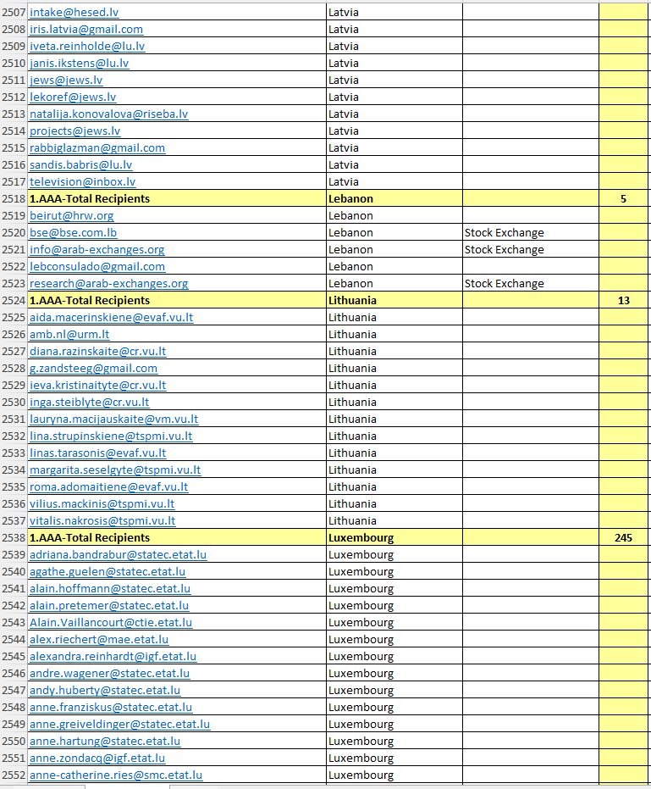Click the jews@jews.lv link
Screen dimensions: 651x789
(x=66, y=80)
